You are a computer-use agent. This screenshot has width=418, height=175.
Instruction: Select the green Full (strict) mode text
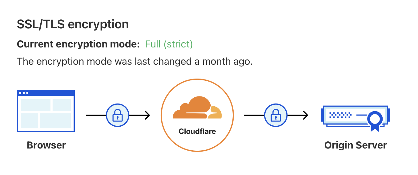(169, 44)
